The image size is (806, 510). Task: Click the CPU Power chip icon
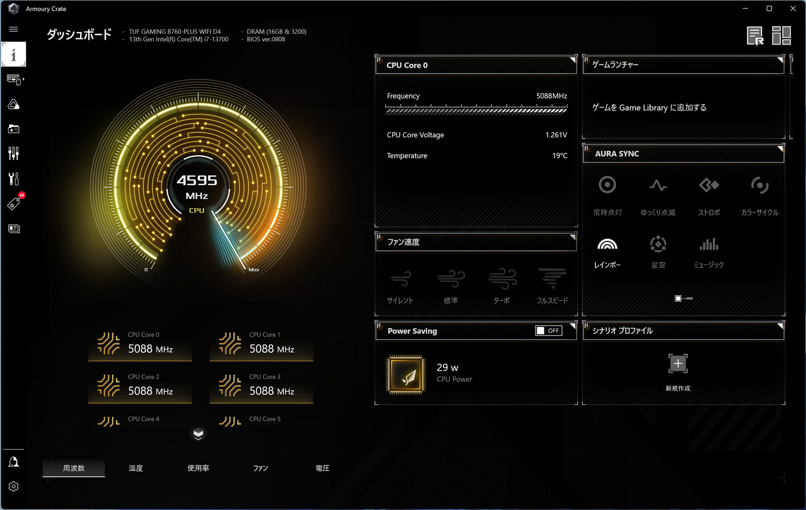pyautogui.click(x=406, y=374)
